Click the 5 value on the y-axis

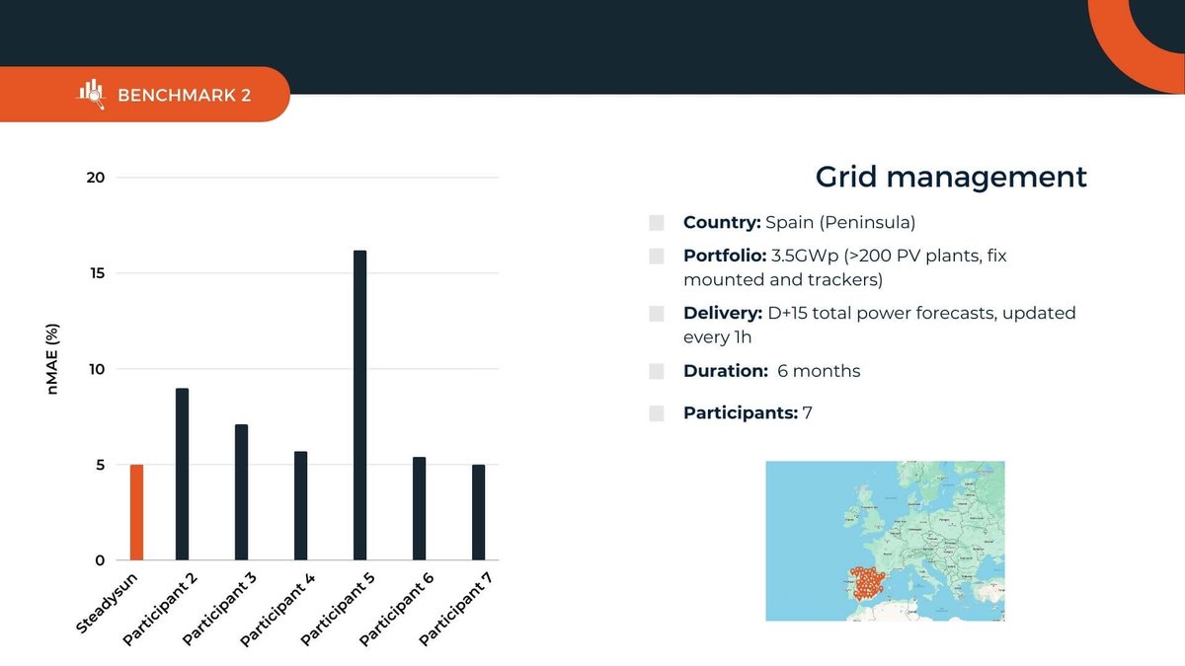[x=100, y=465]
